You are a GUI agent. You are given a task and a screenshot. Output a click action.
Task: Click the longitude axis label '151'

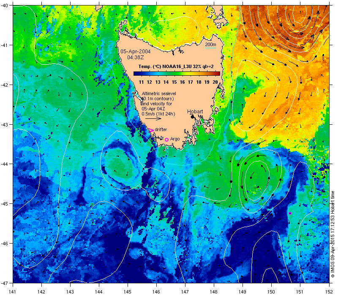click(300, 292)
